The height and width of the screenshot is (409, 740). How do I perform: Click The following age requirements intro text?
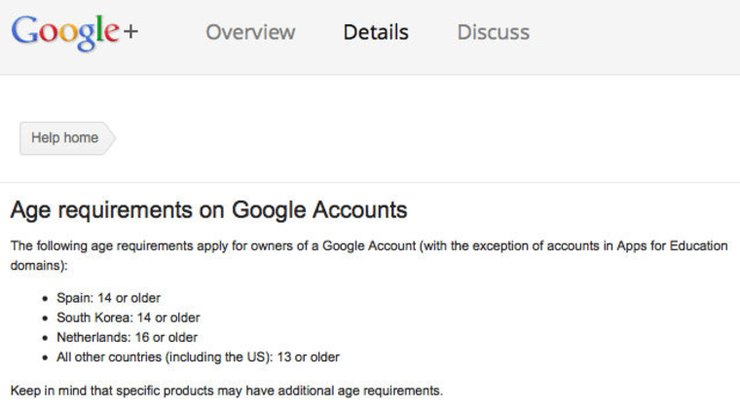point(369,255)
